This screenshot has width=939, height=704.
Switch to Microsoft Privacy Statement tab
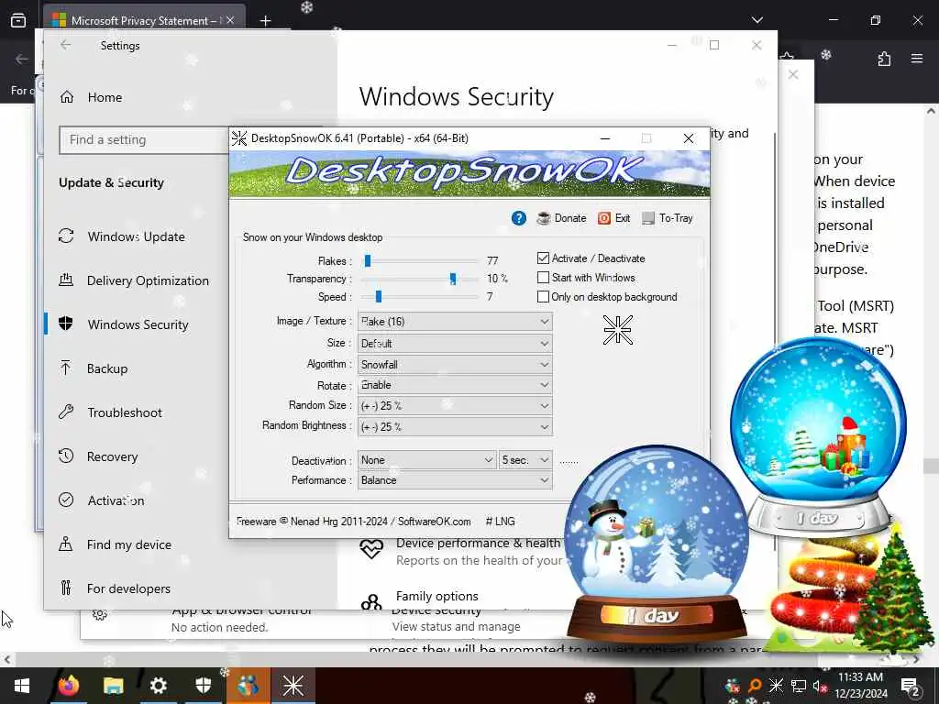[x=144, y=20]
